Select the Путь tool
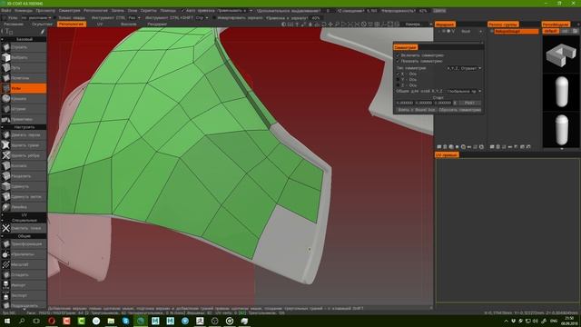The image size is (581, 327). pos(24,68)
